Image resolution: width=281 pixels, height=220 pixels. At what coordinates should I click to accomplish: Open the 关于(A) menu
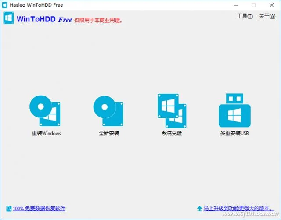(267, 16)
